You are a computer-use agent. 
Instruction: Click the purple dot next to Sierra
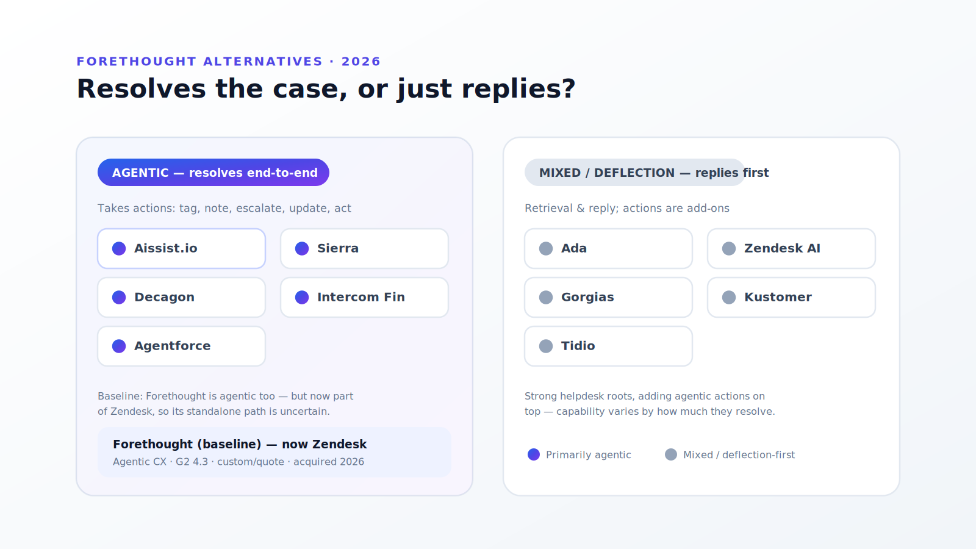[302, 248]
